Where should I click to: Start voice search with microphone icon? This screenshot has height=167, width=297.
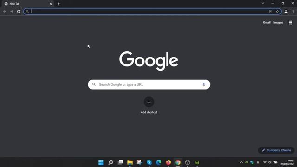click(x=204, y=84)
